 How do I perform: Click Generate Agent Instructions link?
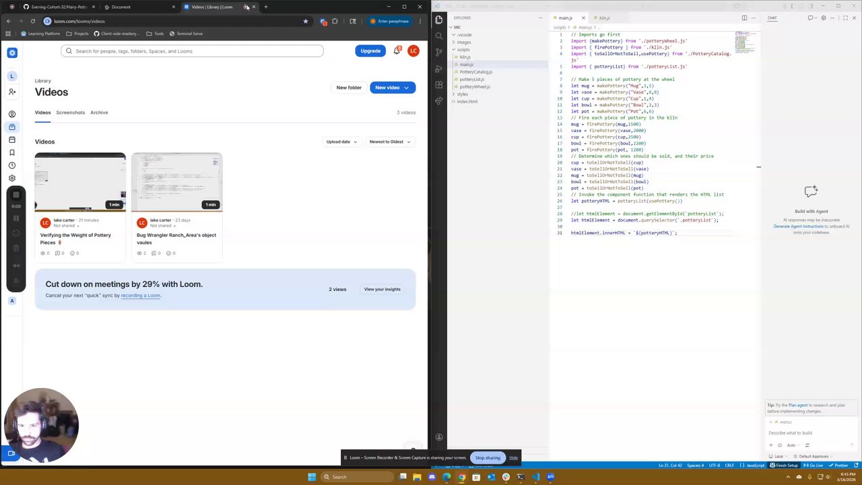pos(798,226)
